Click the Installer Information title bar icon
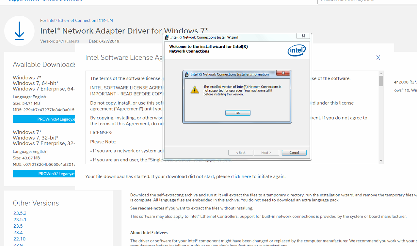Image resolution: width=417 pixels, height=246 pixels. tap(187, 74)
